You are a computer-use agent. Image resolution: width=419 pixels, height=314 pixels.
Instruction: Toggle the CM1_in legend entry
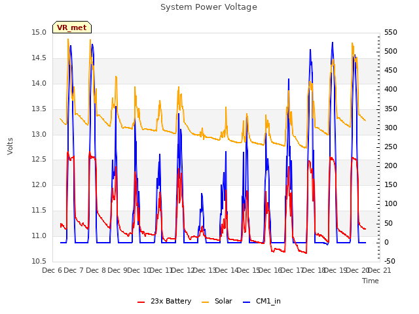point(262,301)
